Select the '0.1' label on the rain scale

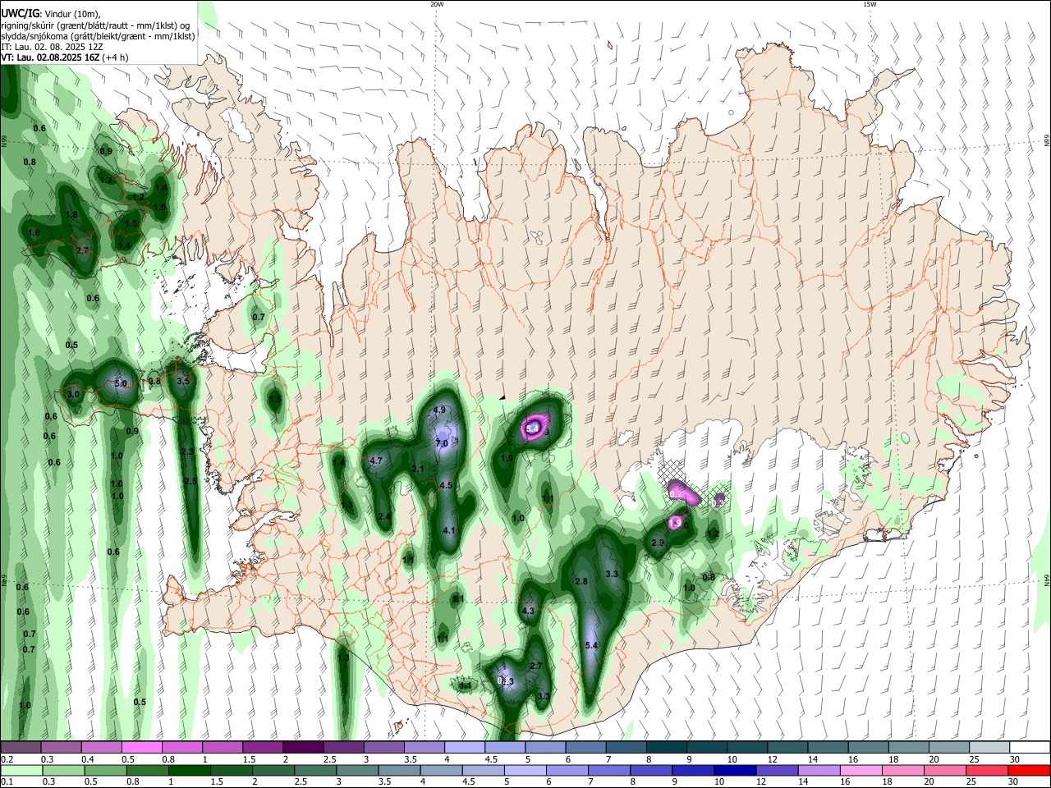(7, 782)
